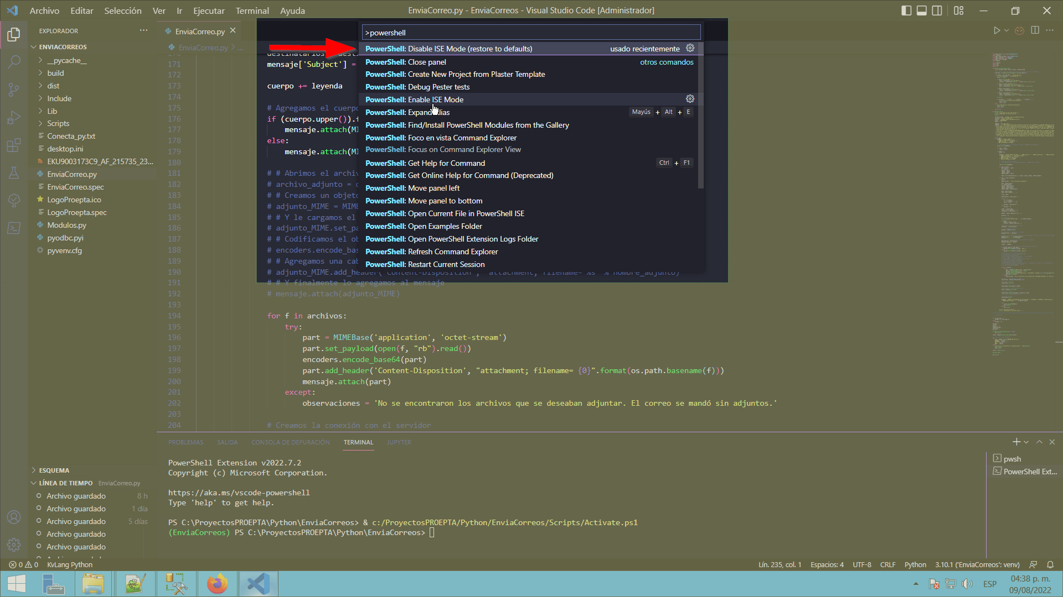Open Source Control view in activity bar
This screenshot has height=597, width=1063.
point(14,89)
